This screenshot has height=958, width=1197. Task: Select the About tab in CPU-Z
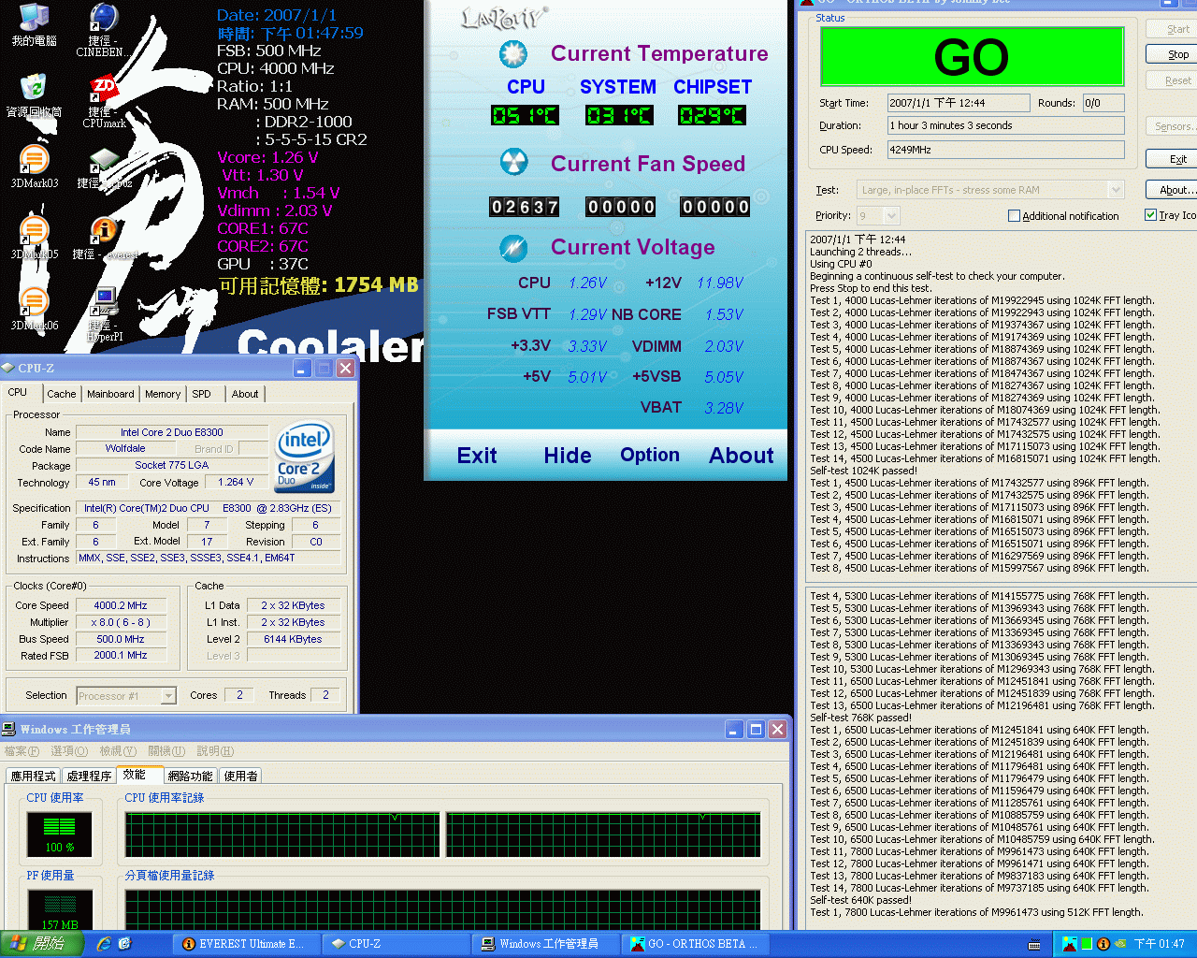tap(245, 394)
